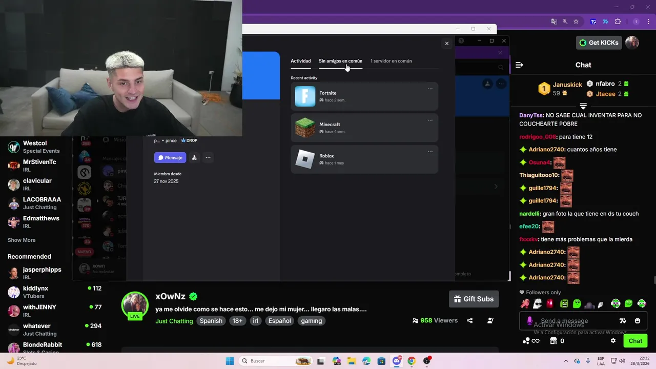The height and width of the screenshot is (369, 656).
Task: Click the share stream icon beside the viewer count
Action: pos(469,321)
